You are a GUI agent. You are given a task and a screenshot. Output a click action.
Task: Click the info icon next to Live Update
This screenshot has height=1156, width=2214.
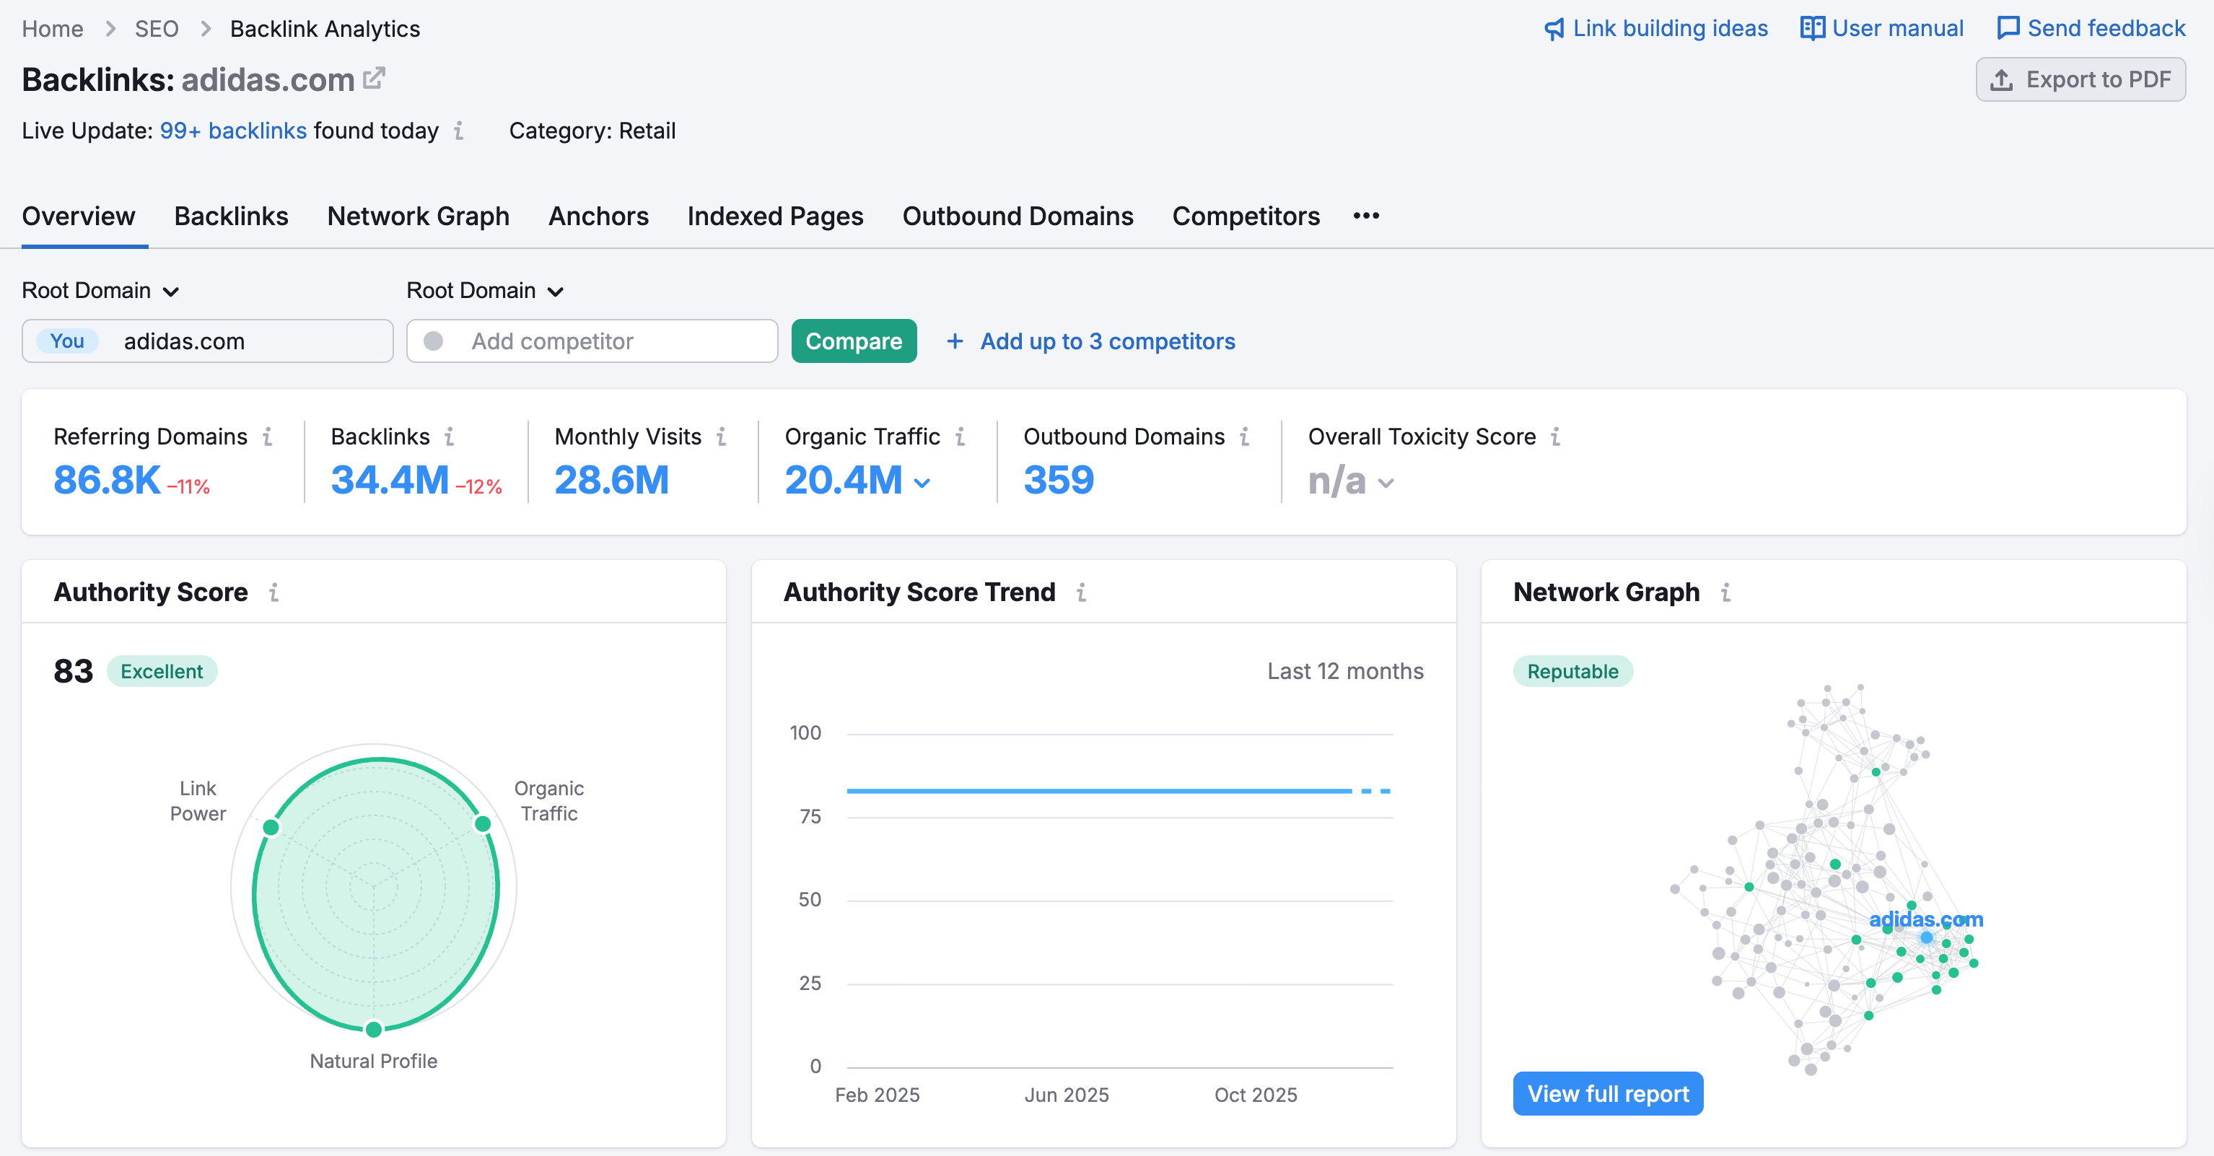(x=460, y=131)
